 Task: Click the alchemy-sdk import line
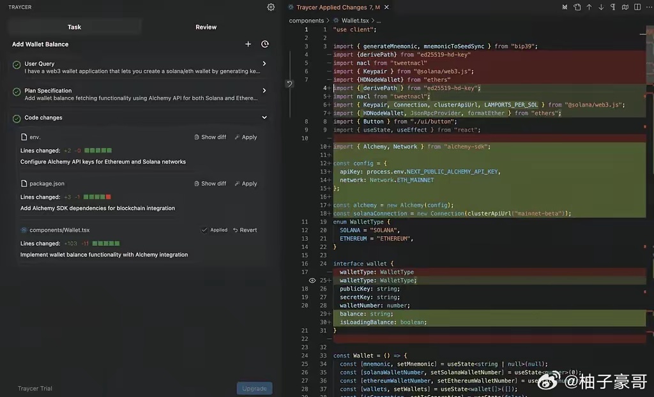tap(412, 147)
